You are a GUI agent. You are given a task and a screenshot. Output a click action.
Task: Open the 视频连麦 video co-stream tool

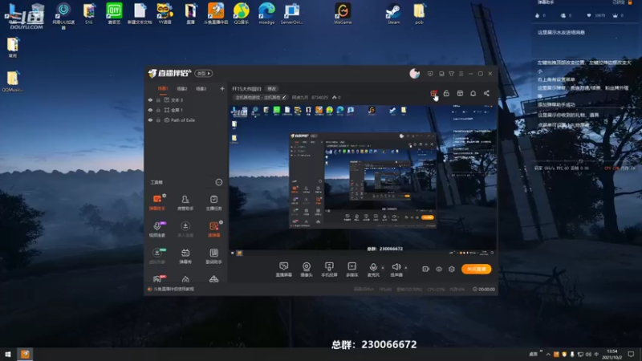pos(156,229)
